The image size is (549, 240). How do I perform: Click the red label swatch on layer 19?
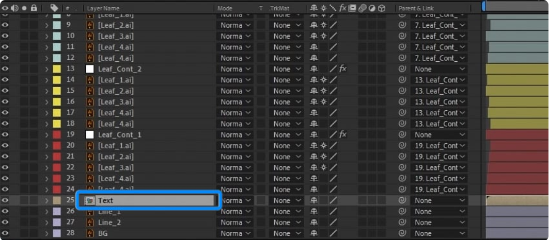click(x=57, y=134)
